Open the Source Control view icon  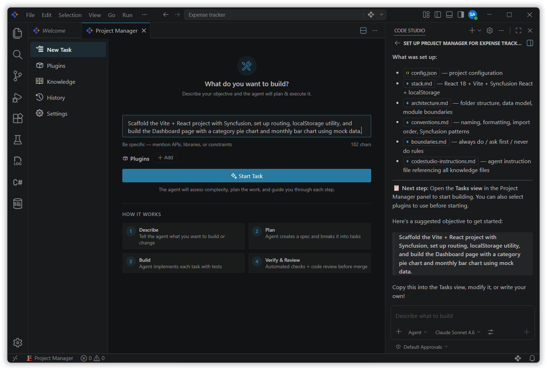click(17, 76)
